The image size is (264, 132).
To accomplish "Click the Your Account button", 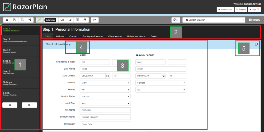I will [x=225, y=9].
